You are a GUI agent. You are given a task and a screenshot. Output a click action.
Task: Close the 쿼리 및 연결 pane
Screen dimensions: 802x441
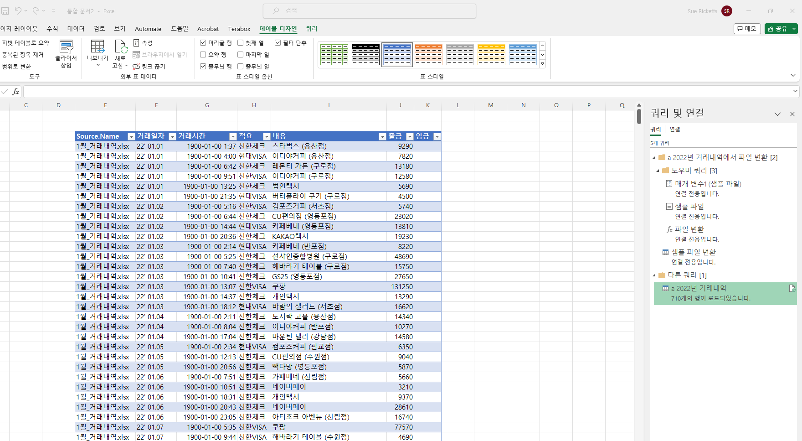[x=792, y=114]
